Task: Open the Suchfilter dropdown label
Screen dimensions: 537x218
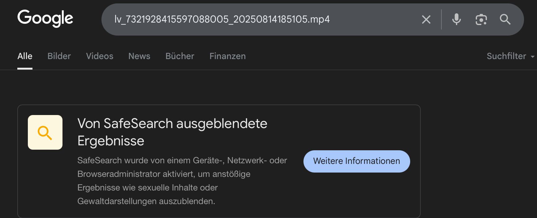Action: (x=506, y=56)
